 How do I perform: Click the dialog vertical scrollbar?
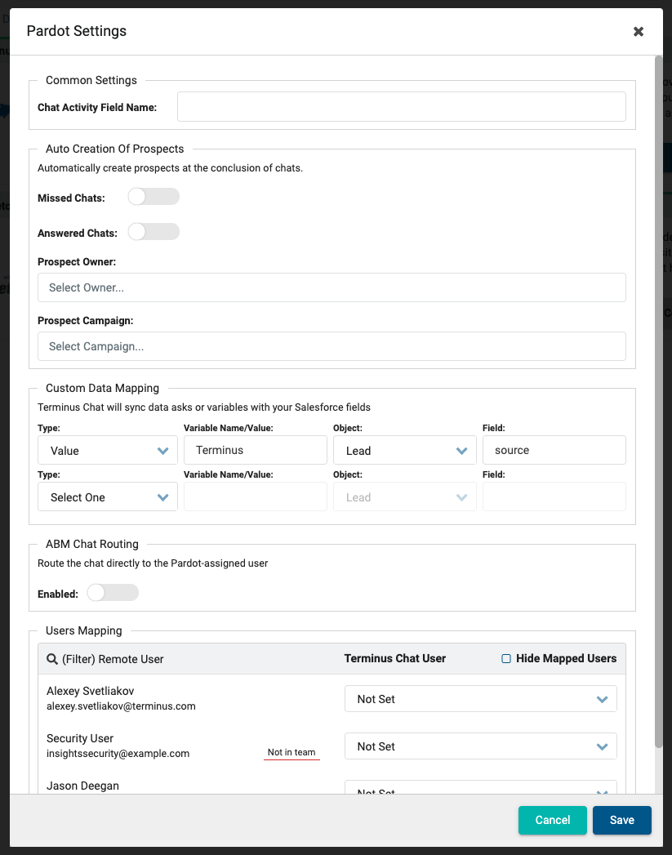(658, 401)
